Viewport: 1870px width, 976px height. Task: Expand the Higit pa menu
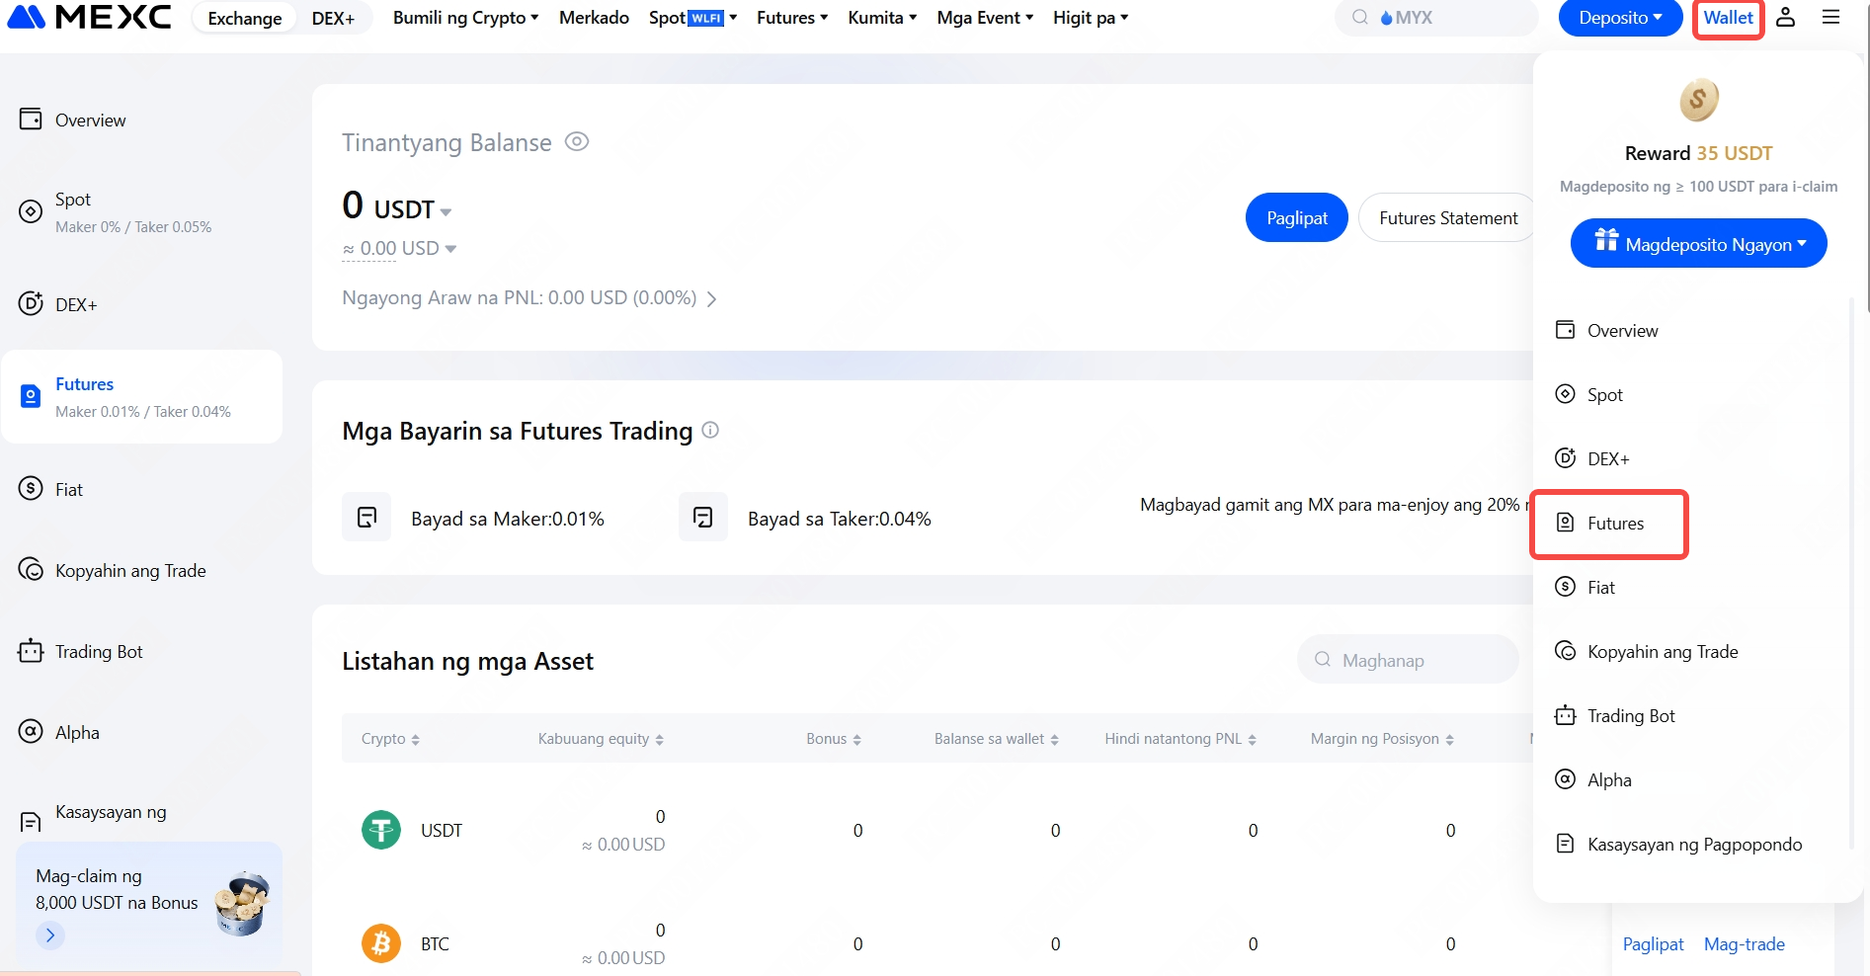[1090, 17]
